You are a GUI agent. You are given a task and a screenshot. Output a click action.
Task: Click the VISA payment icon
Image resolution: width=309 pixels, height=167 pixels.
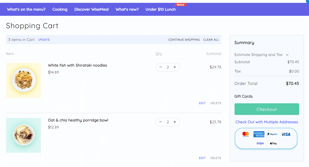[x=286, y=134]
